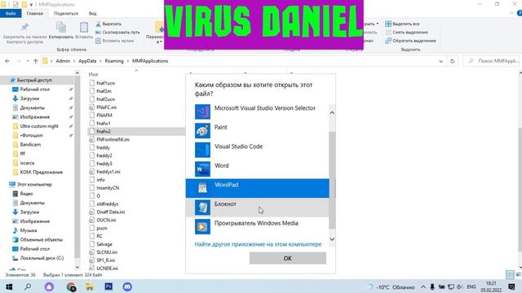The image size is (522, 293).
Task: Open Рабочий стол under quick access
Action: (34, 90)
